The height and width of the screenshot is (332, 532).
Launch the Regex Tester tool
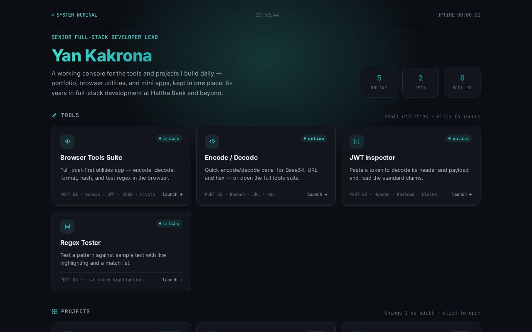[x=172, y=280]
